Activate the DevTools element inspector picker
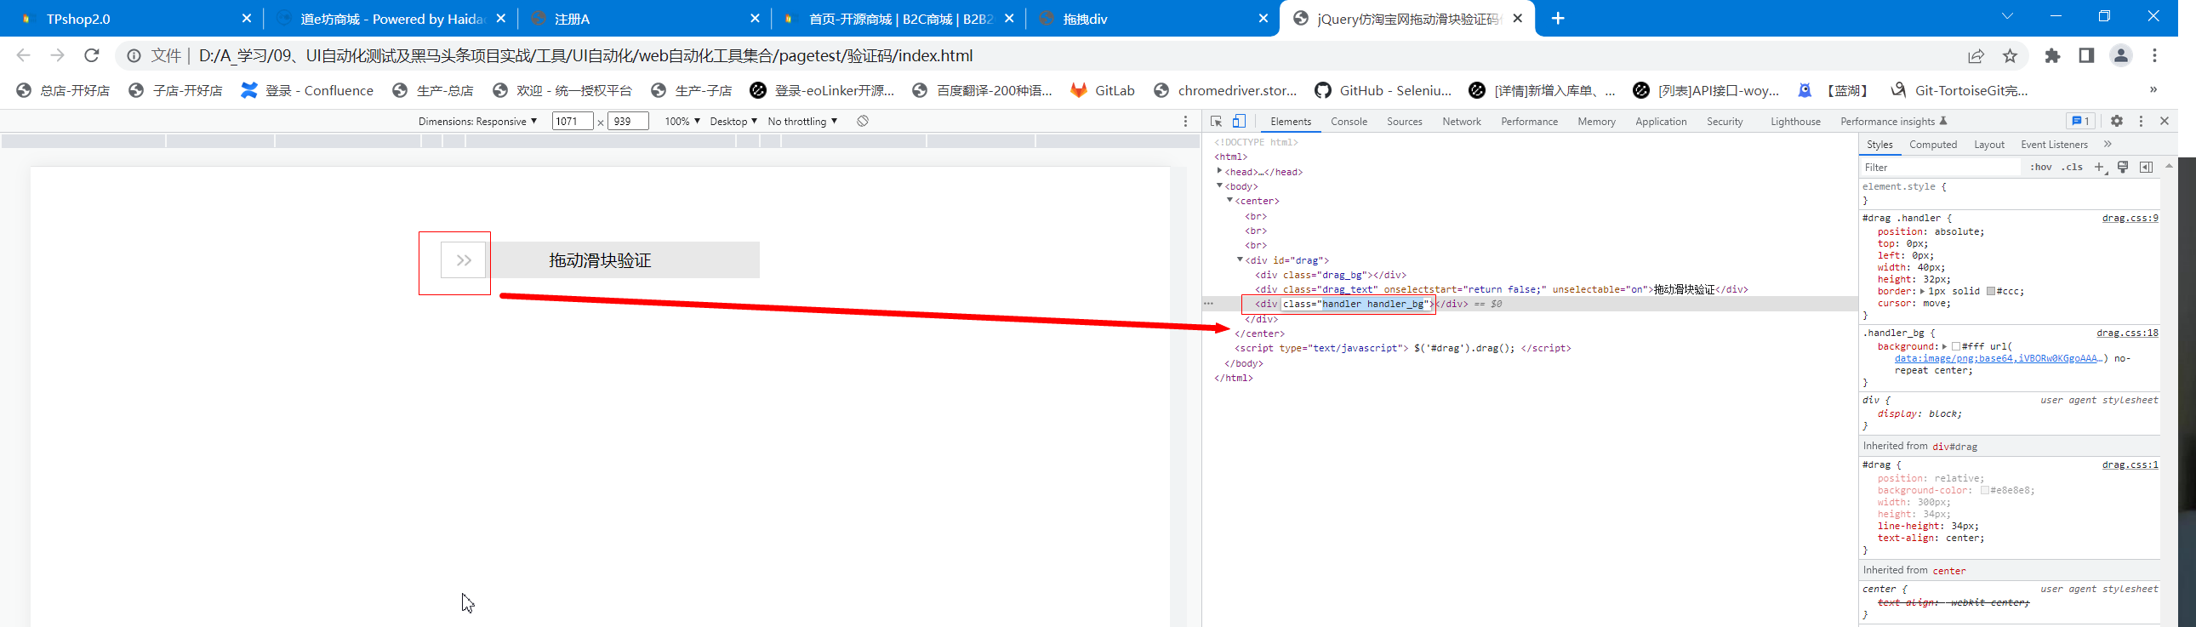The width and height of the screenshot is (2196, 627). (x=1217, y=121)
